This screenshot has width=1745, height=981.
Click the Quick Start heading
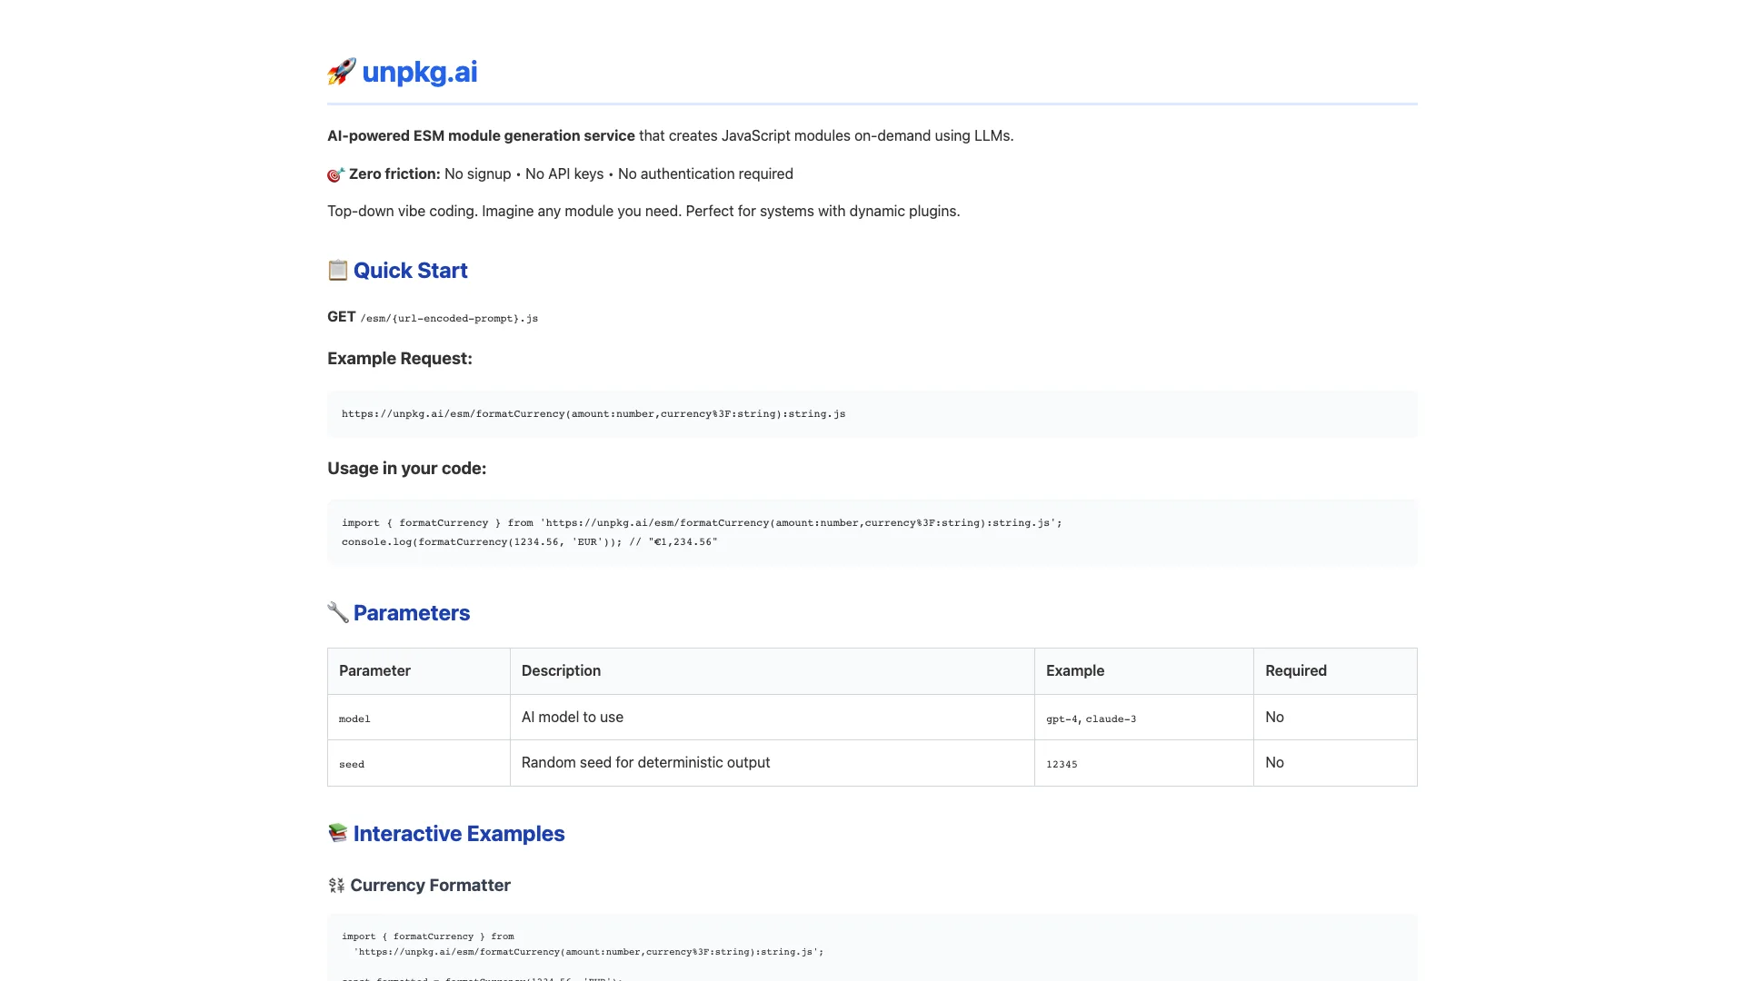(410, 271)
